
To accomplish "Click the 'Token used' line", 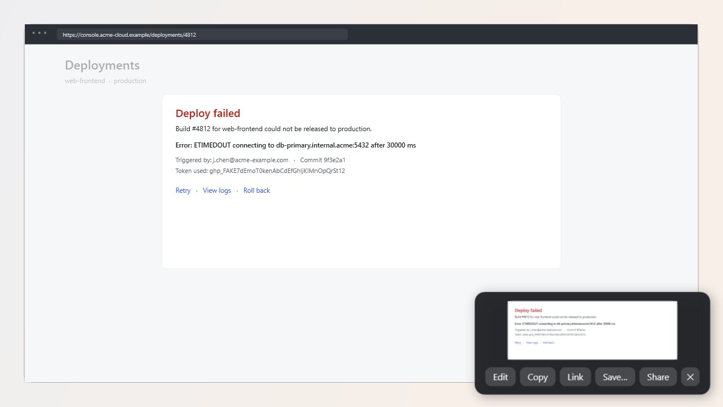I will click(x=260, y=171).
